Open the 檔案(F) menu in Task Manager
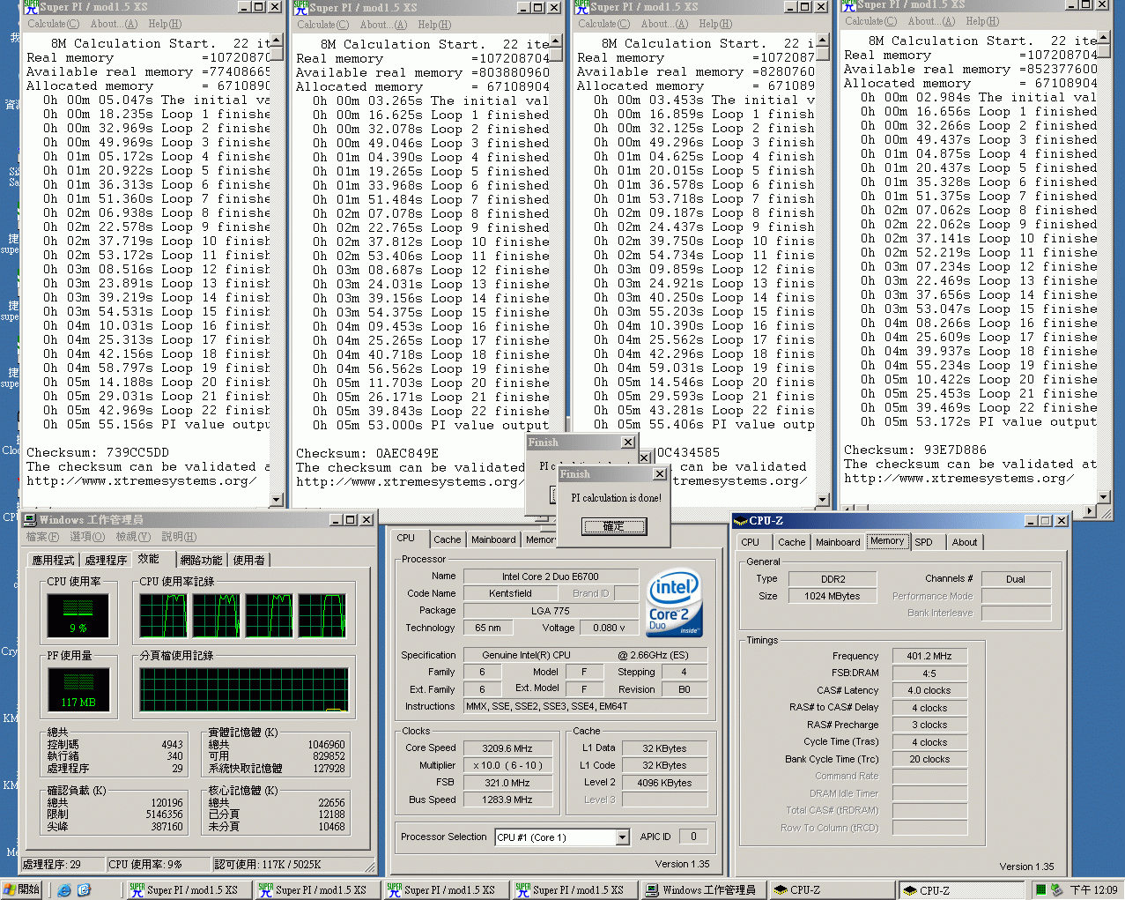1125x900 pixels. pyautogui.click(x=42, y=537)
